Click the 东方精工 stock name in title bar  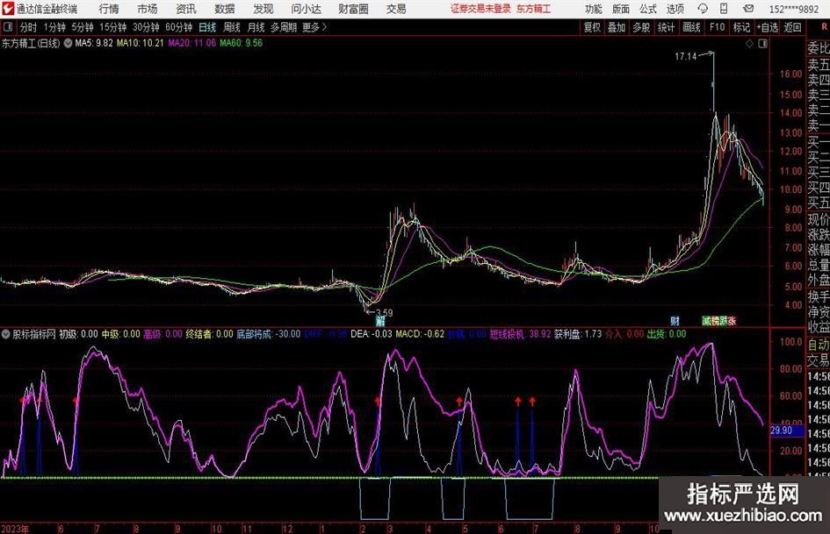click(x=533, y=9)
